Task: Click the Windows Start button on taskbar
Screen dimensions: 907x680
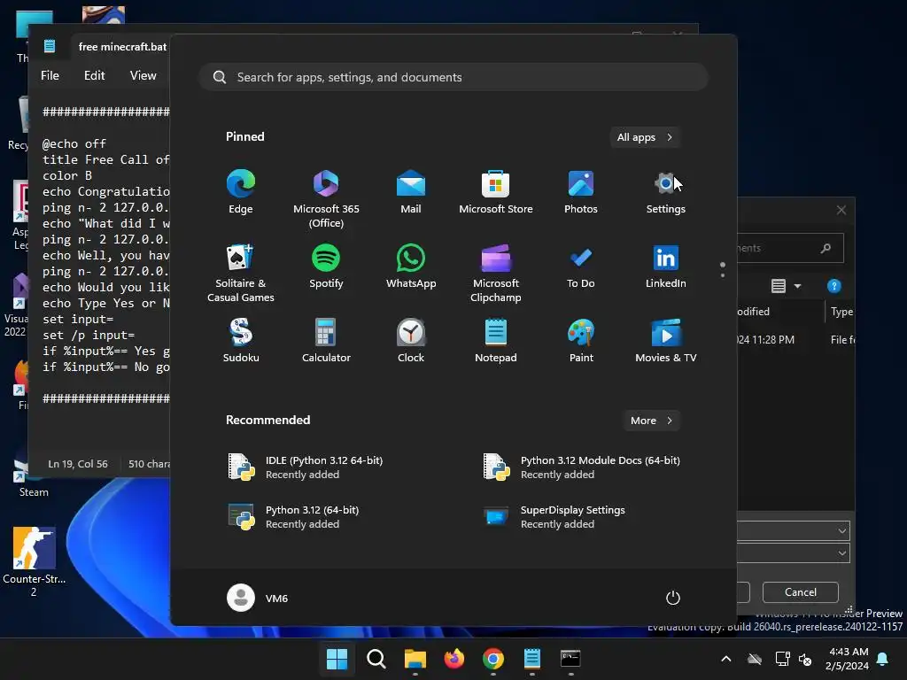Action: (337, 659)
